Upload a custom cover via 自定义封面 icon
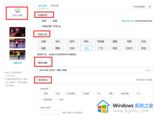 click(17, 11)
